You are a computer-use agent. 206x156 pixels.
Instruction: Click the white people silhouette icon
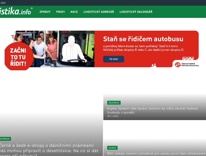tap(153, 65)
